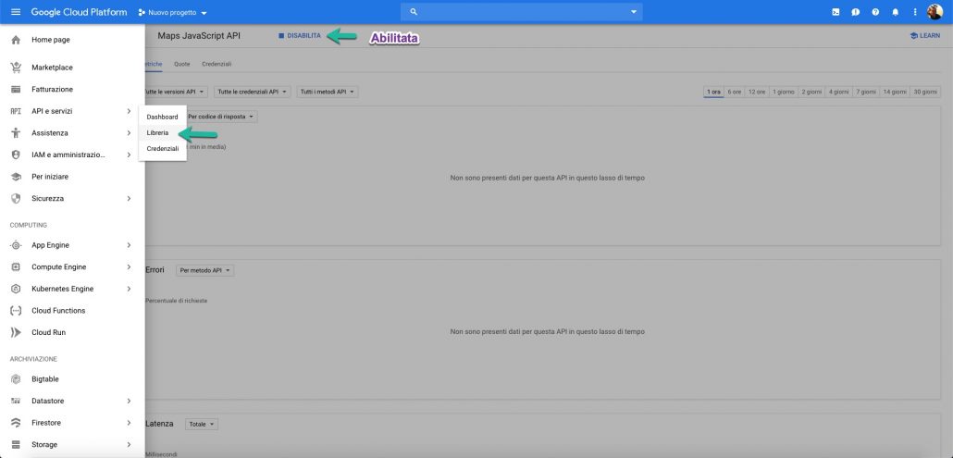
Task: Expand API e servizi submenu chevron
Action: pos(129,111)
